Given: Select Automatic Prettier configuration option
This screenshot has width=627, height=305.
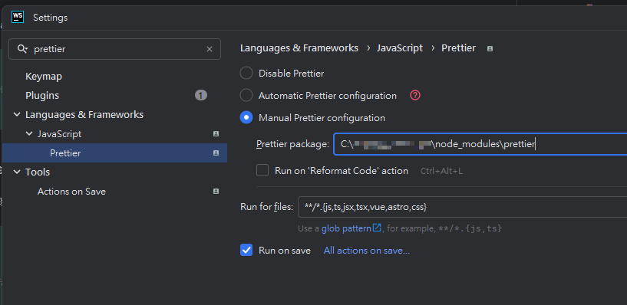Looking at the screenshot, I should [x=246, y=96].
